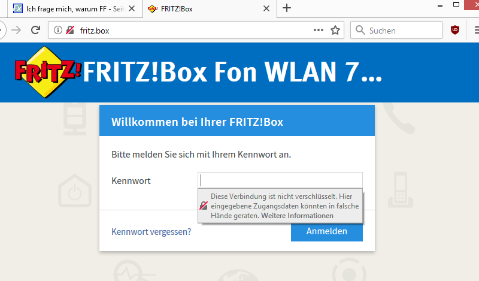Focus the Kennwort password field
This screenshot has height=281, width=479.
280,180
